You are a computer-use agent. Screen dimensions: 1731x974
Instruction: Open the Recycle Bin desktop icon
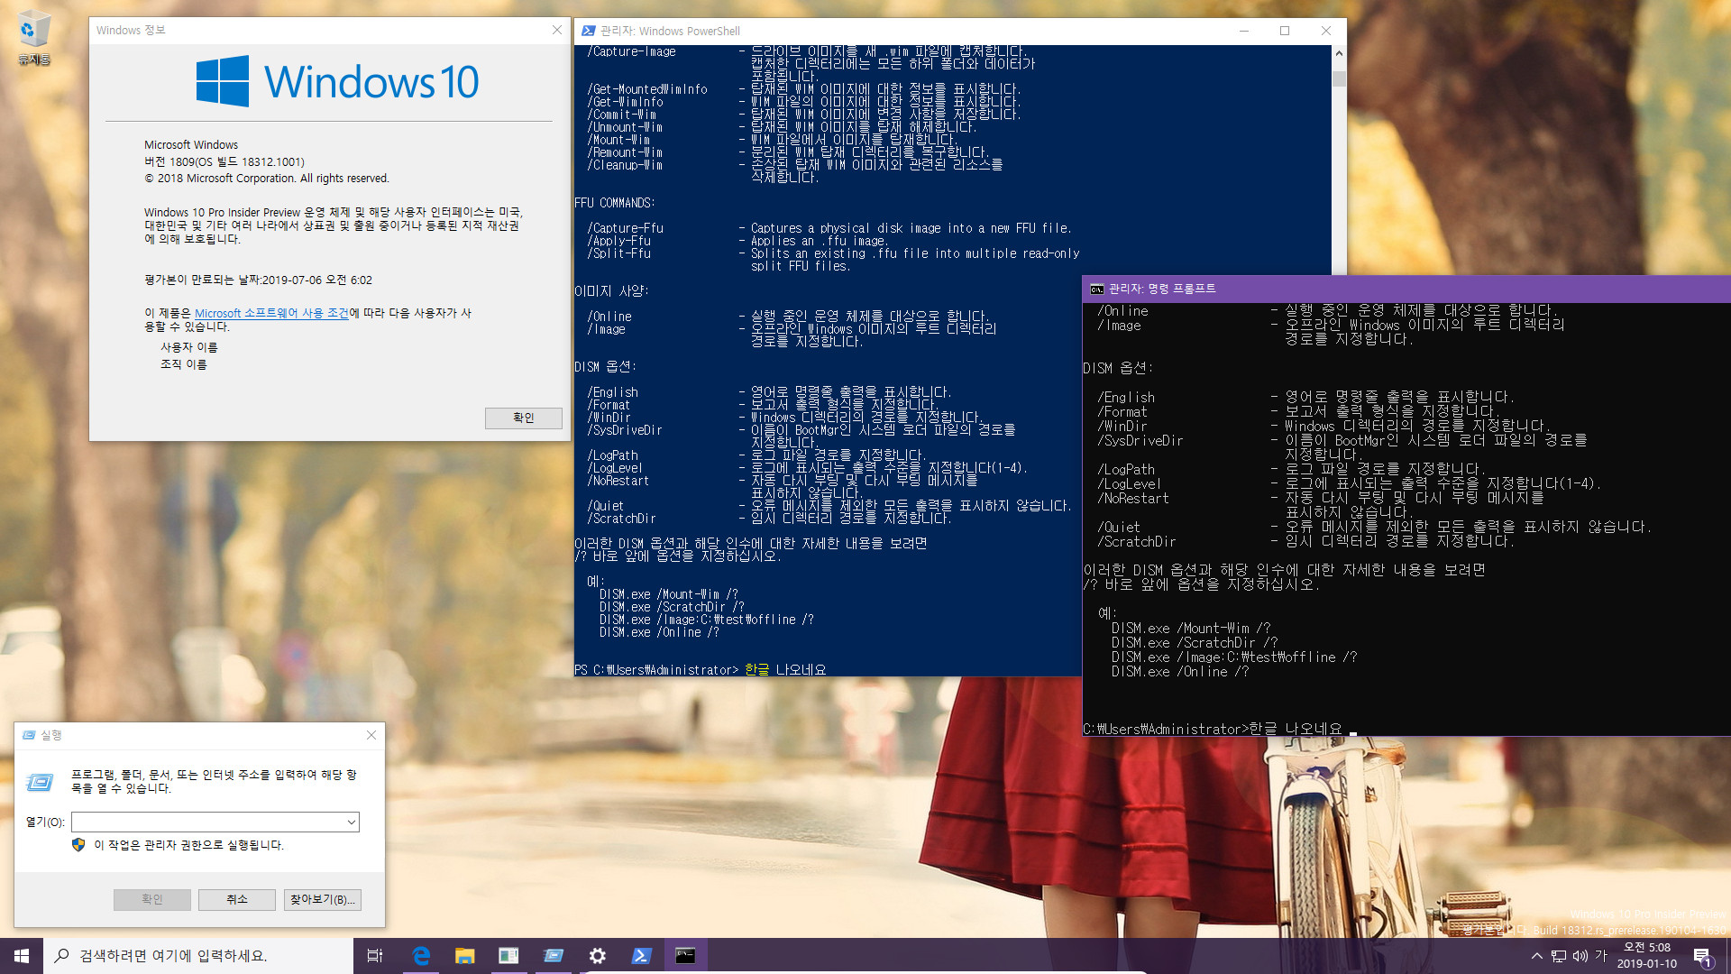pos(33,38)
